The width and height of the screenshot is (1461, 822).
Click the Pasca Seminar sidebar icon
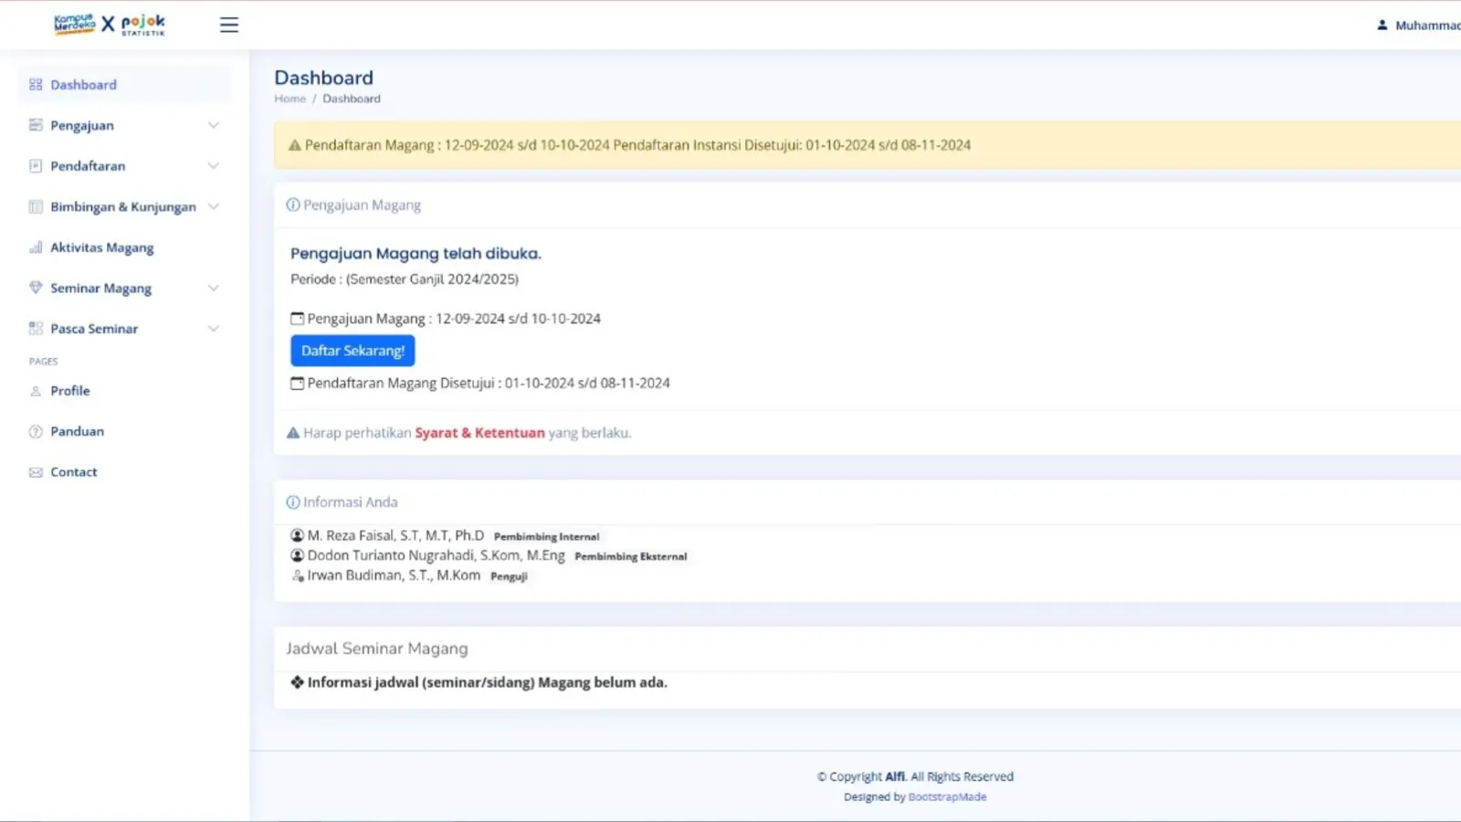[x=36, y=329]
